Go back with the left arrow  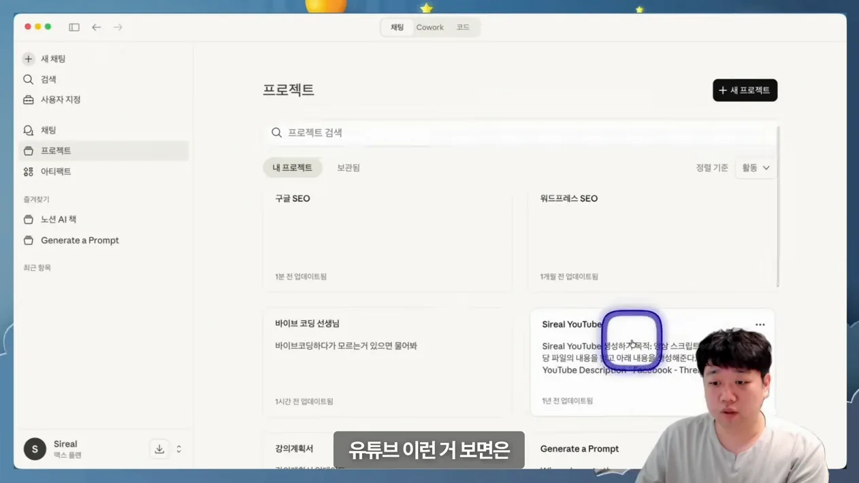click(97, 27)
